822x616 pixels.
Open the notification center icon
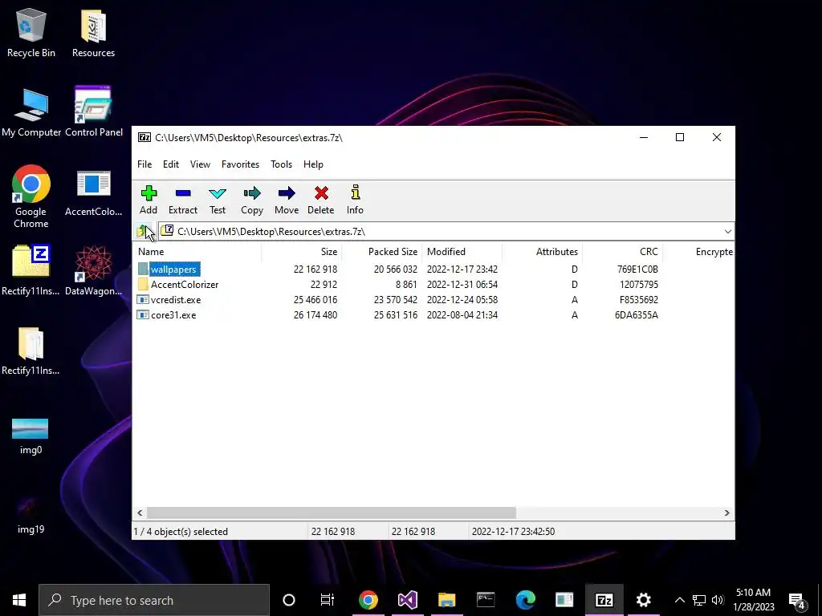[797, 600]
